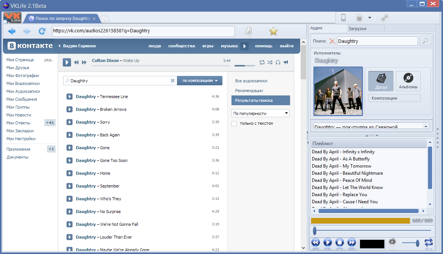The width and height of the screenshot is (443, 254).
Task: Click the trash bin toolbar icon
Action: pos(359,18)
